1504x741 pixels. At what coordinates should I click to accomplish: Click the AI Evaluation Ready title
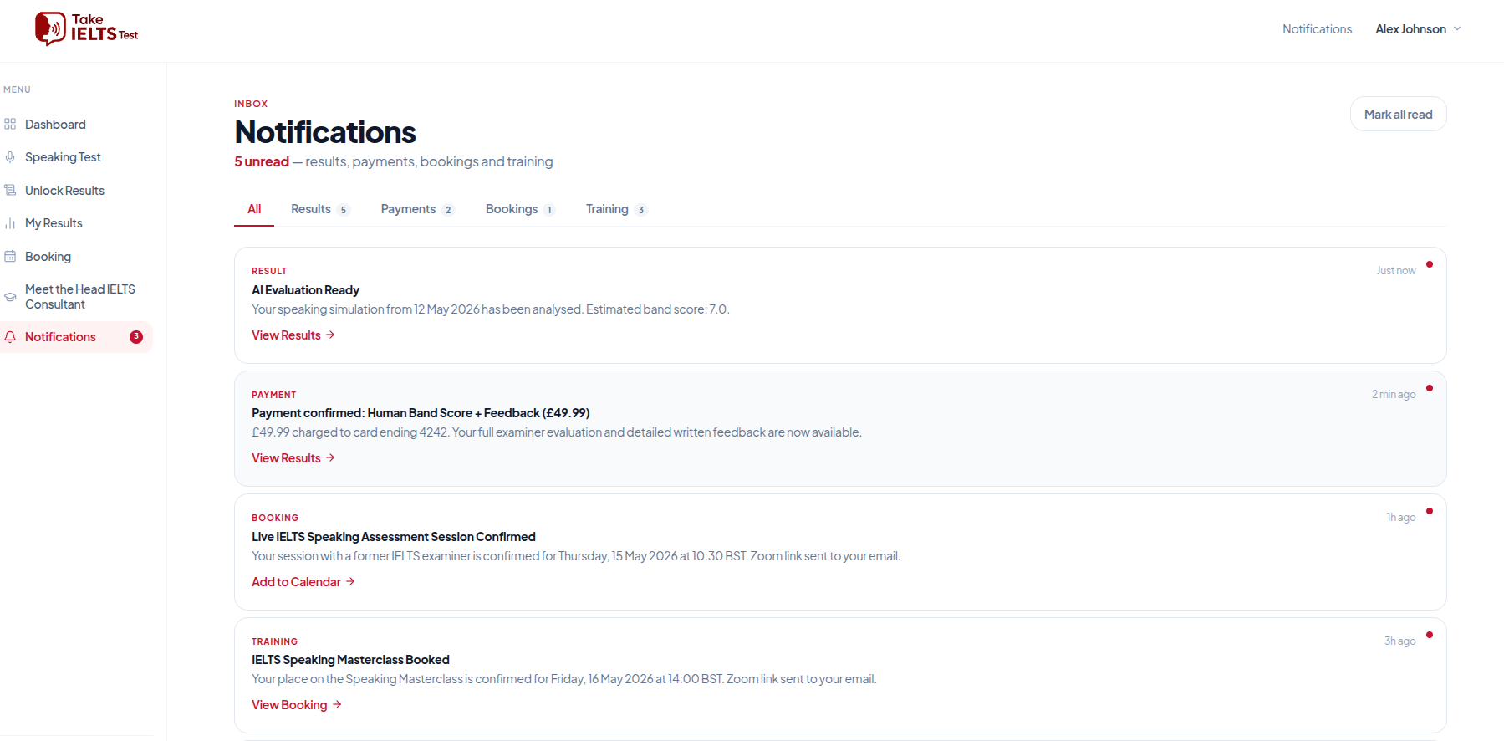point(305,290)
